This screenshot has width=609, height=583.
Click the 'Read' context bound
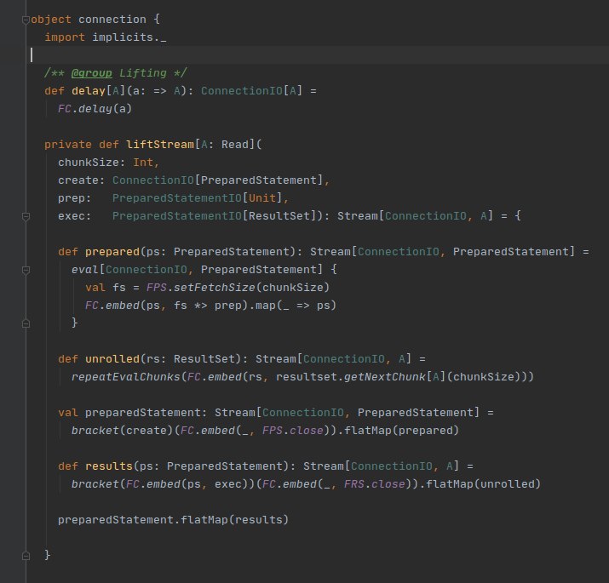coord(235,145)
